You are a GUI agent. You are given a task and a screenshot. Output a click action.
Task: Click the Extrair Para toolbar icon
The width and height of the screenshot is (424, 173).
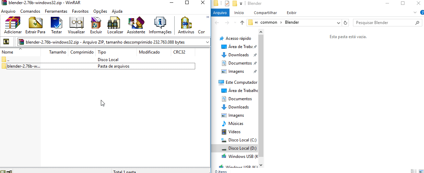pos(35,25)
